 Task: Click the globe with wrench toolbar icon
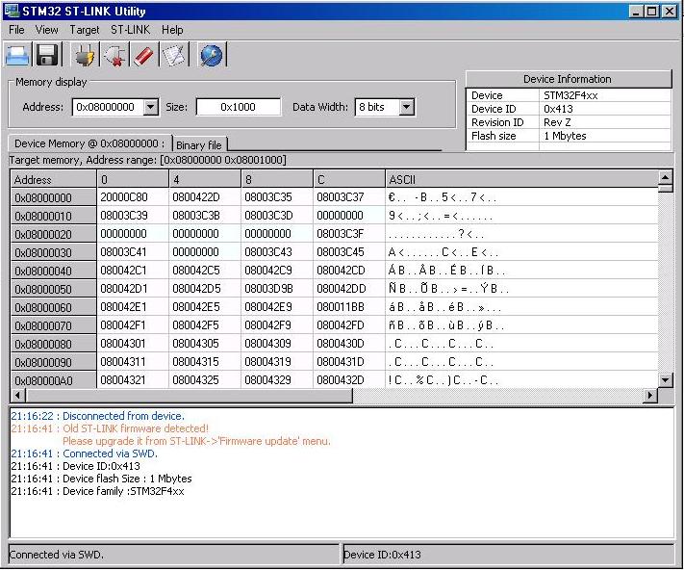pyautogui.click(x=211, y=56)
